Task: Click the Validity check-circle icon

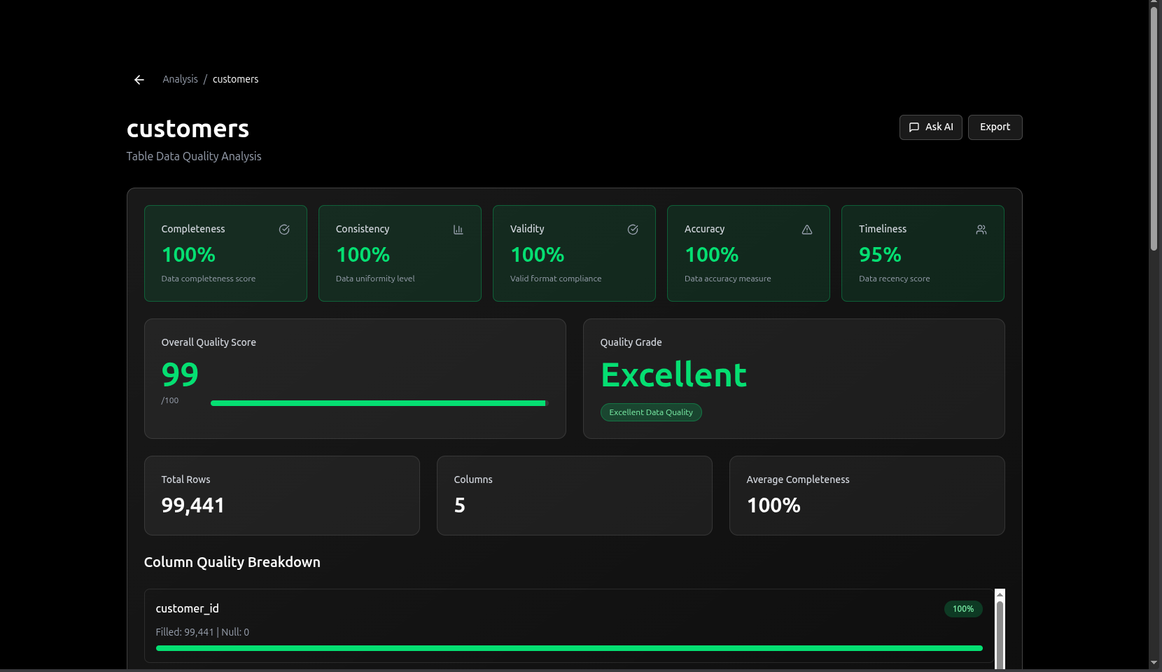Action: 633,230
